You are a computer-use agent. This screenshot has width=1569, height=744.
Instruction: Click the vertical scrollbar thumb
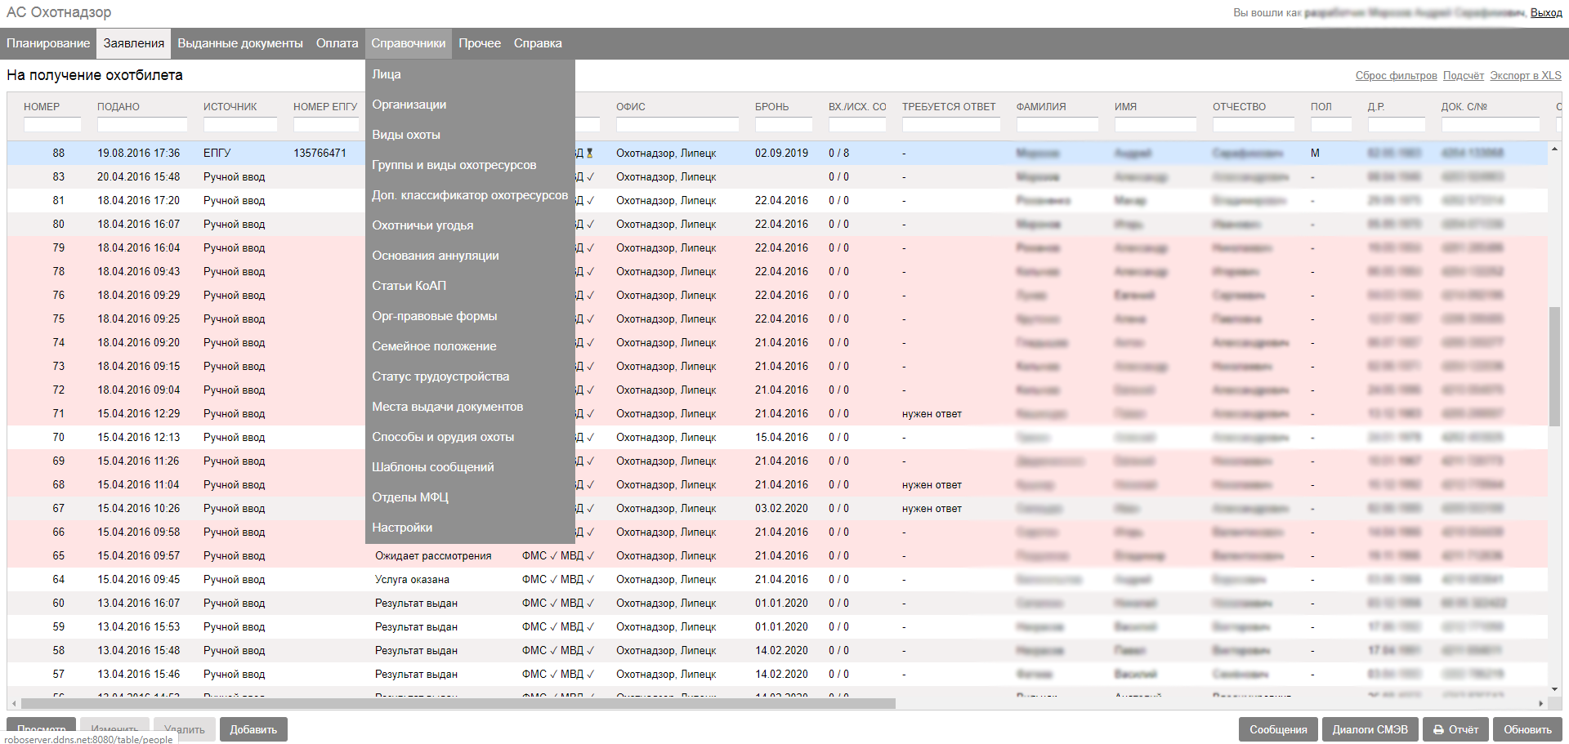[x=1554, y=366]
